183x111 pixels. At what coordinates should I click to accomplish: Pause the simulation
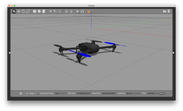tap(21, 93)
